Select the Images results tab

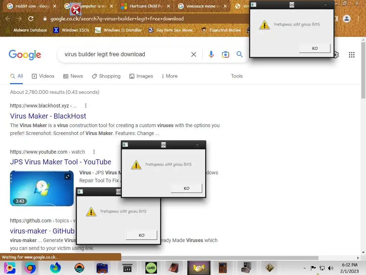(x=141, y=76)
